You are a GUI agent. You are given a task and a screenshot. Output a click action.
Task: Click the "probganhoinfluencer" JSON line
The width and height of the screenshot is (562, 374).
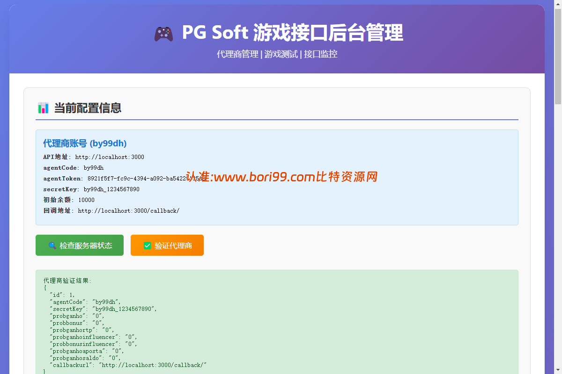pyautogui.click(x=93, y=337)
